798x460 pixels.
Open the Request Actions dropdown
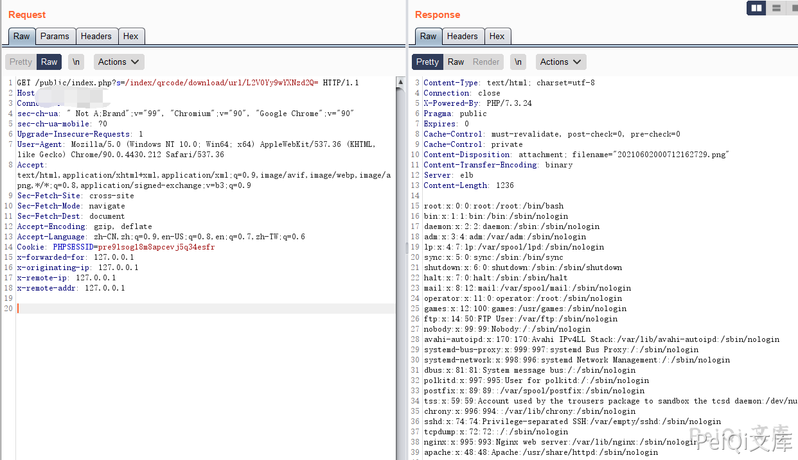pos(119,62)
